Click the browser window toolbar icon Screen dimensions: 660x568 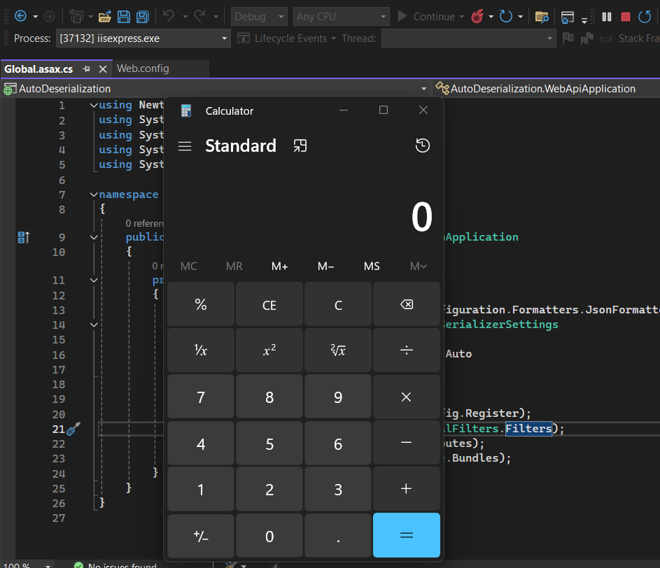(568, 17)
